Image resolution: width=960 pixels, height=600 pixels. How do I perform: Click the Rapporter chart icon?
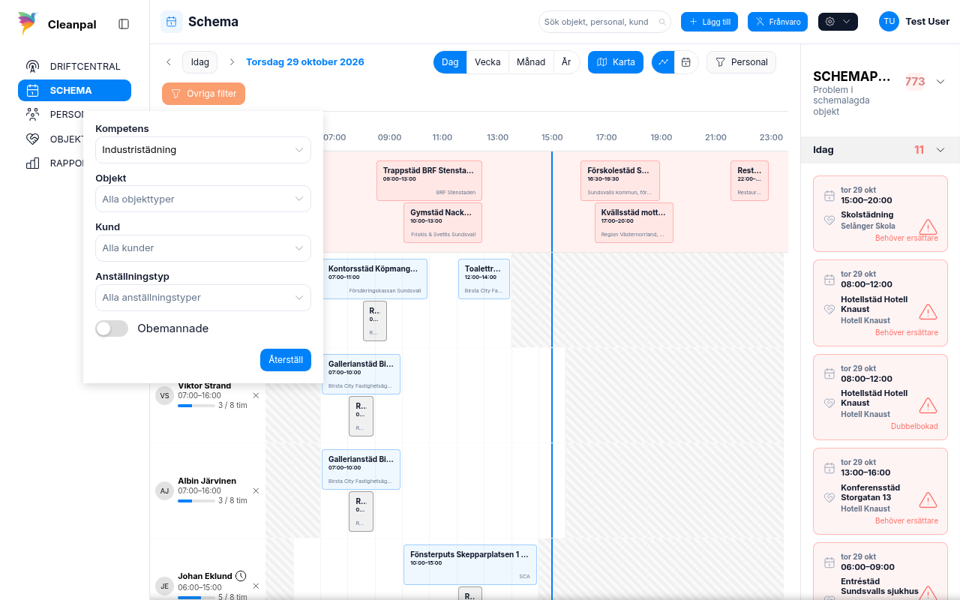[32, 163]
